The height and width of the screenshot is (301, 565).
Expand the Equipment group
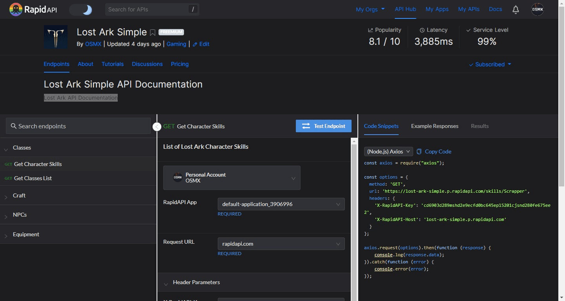[78, 234]
